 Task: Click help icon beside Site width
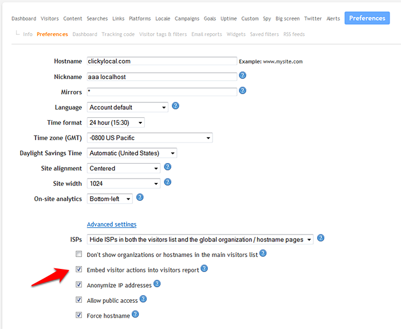pos(168,183)
